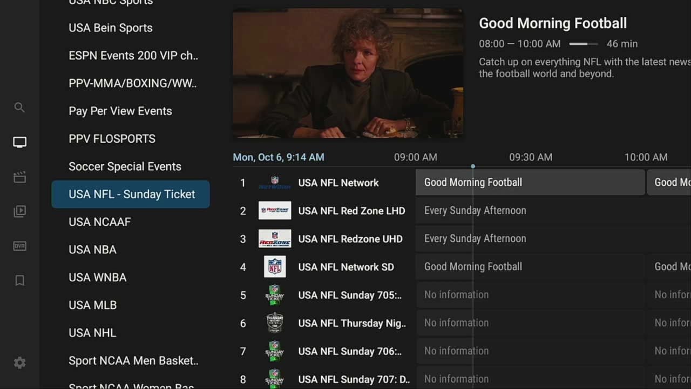Choose the Soccer Special Events category
The height and width of the screenshot is (389, 691).
(125, 166)
